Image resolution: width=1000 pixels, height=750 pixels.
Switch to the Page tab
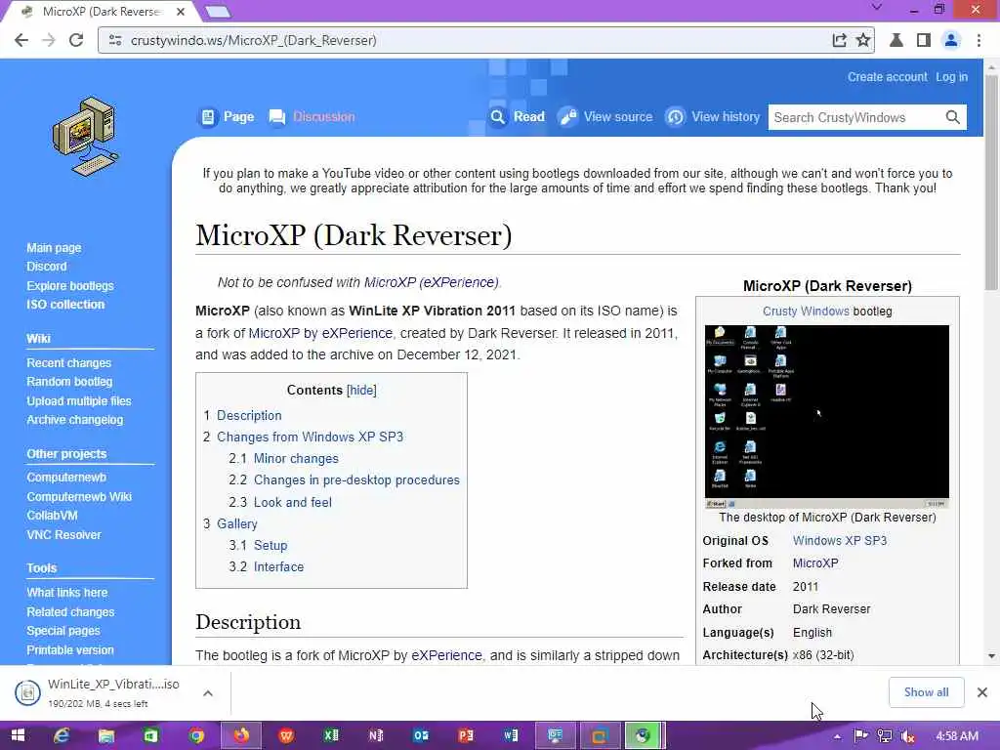[227, 117]
